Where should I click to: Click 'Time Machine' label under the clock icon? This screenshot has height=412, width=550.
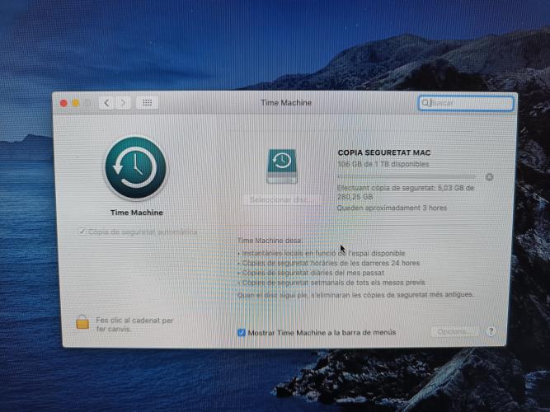click(x=136, y=213)
